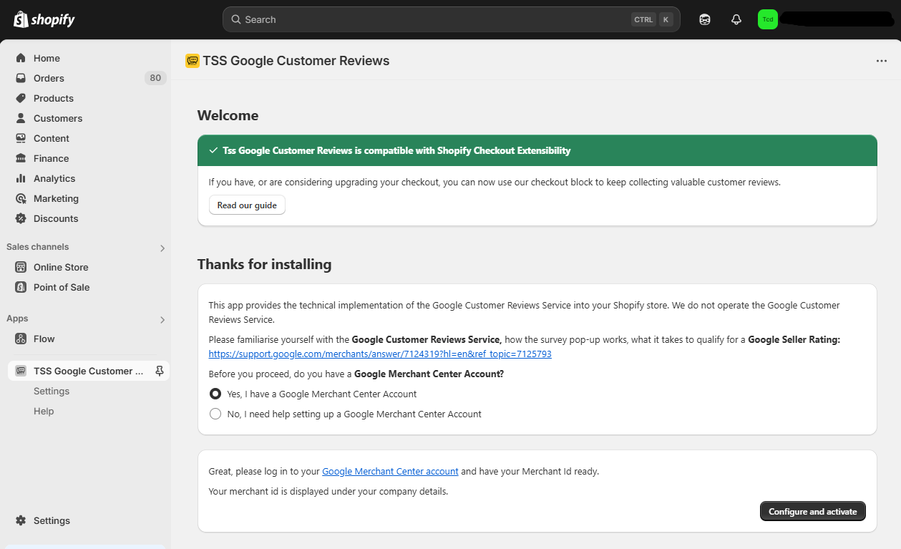This screenshot has width=901, height=549.
Task: Open the Google Merchant Center account link
Action: (x=390, y=471)
